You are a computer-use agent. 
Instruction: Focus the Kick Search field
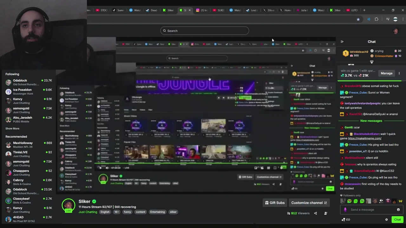205,31
